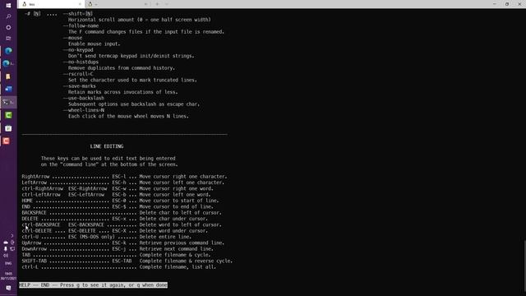The image size is (526, 296).
Task: Click the 'LeftArrow' key row
Action: pos(123,183)
